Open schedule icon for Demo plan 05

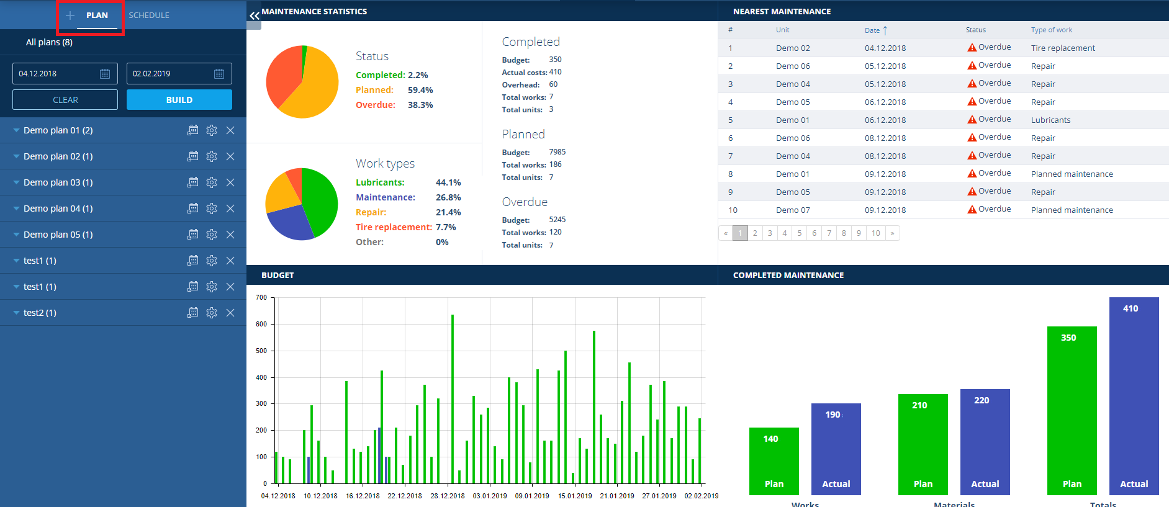click(x=193, y=235)
